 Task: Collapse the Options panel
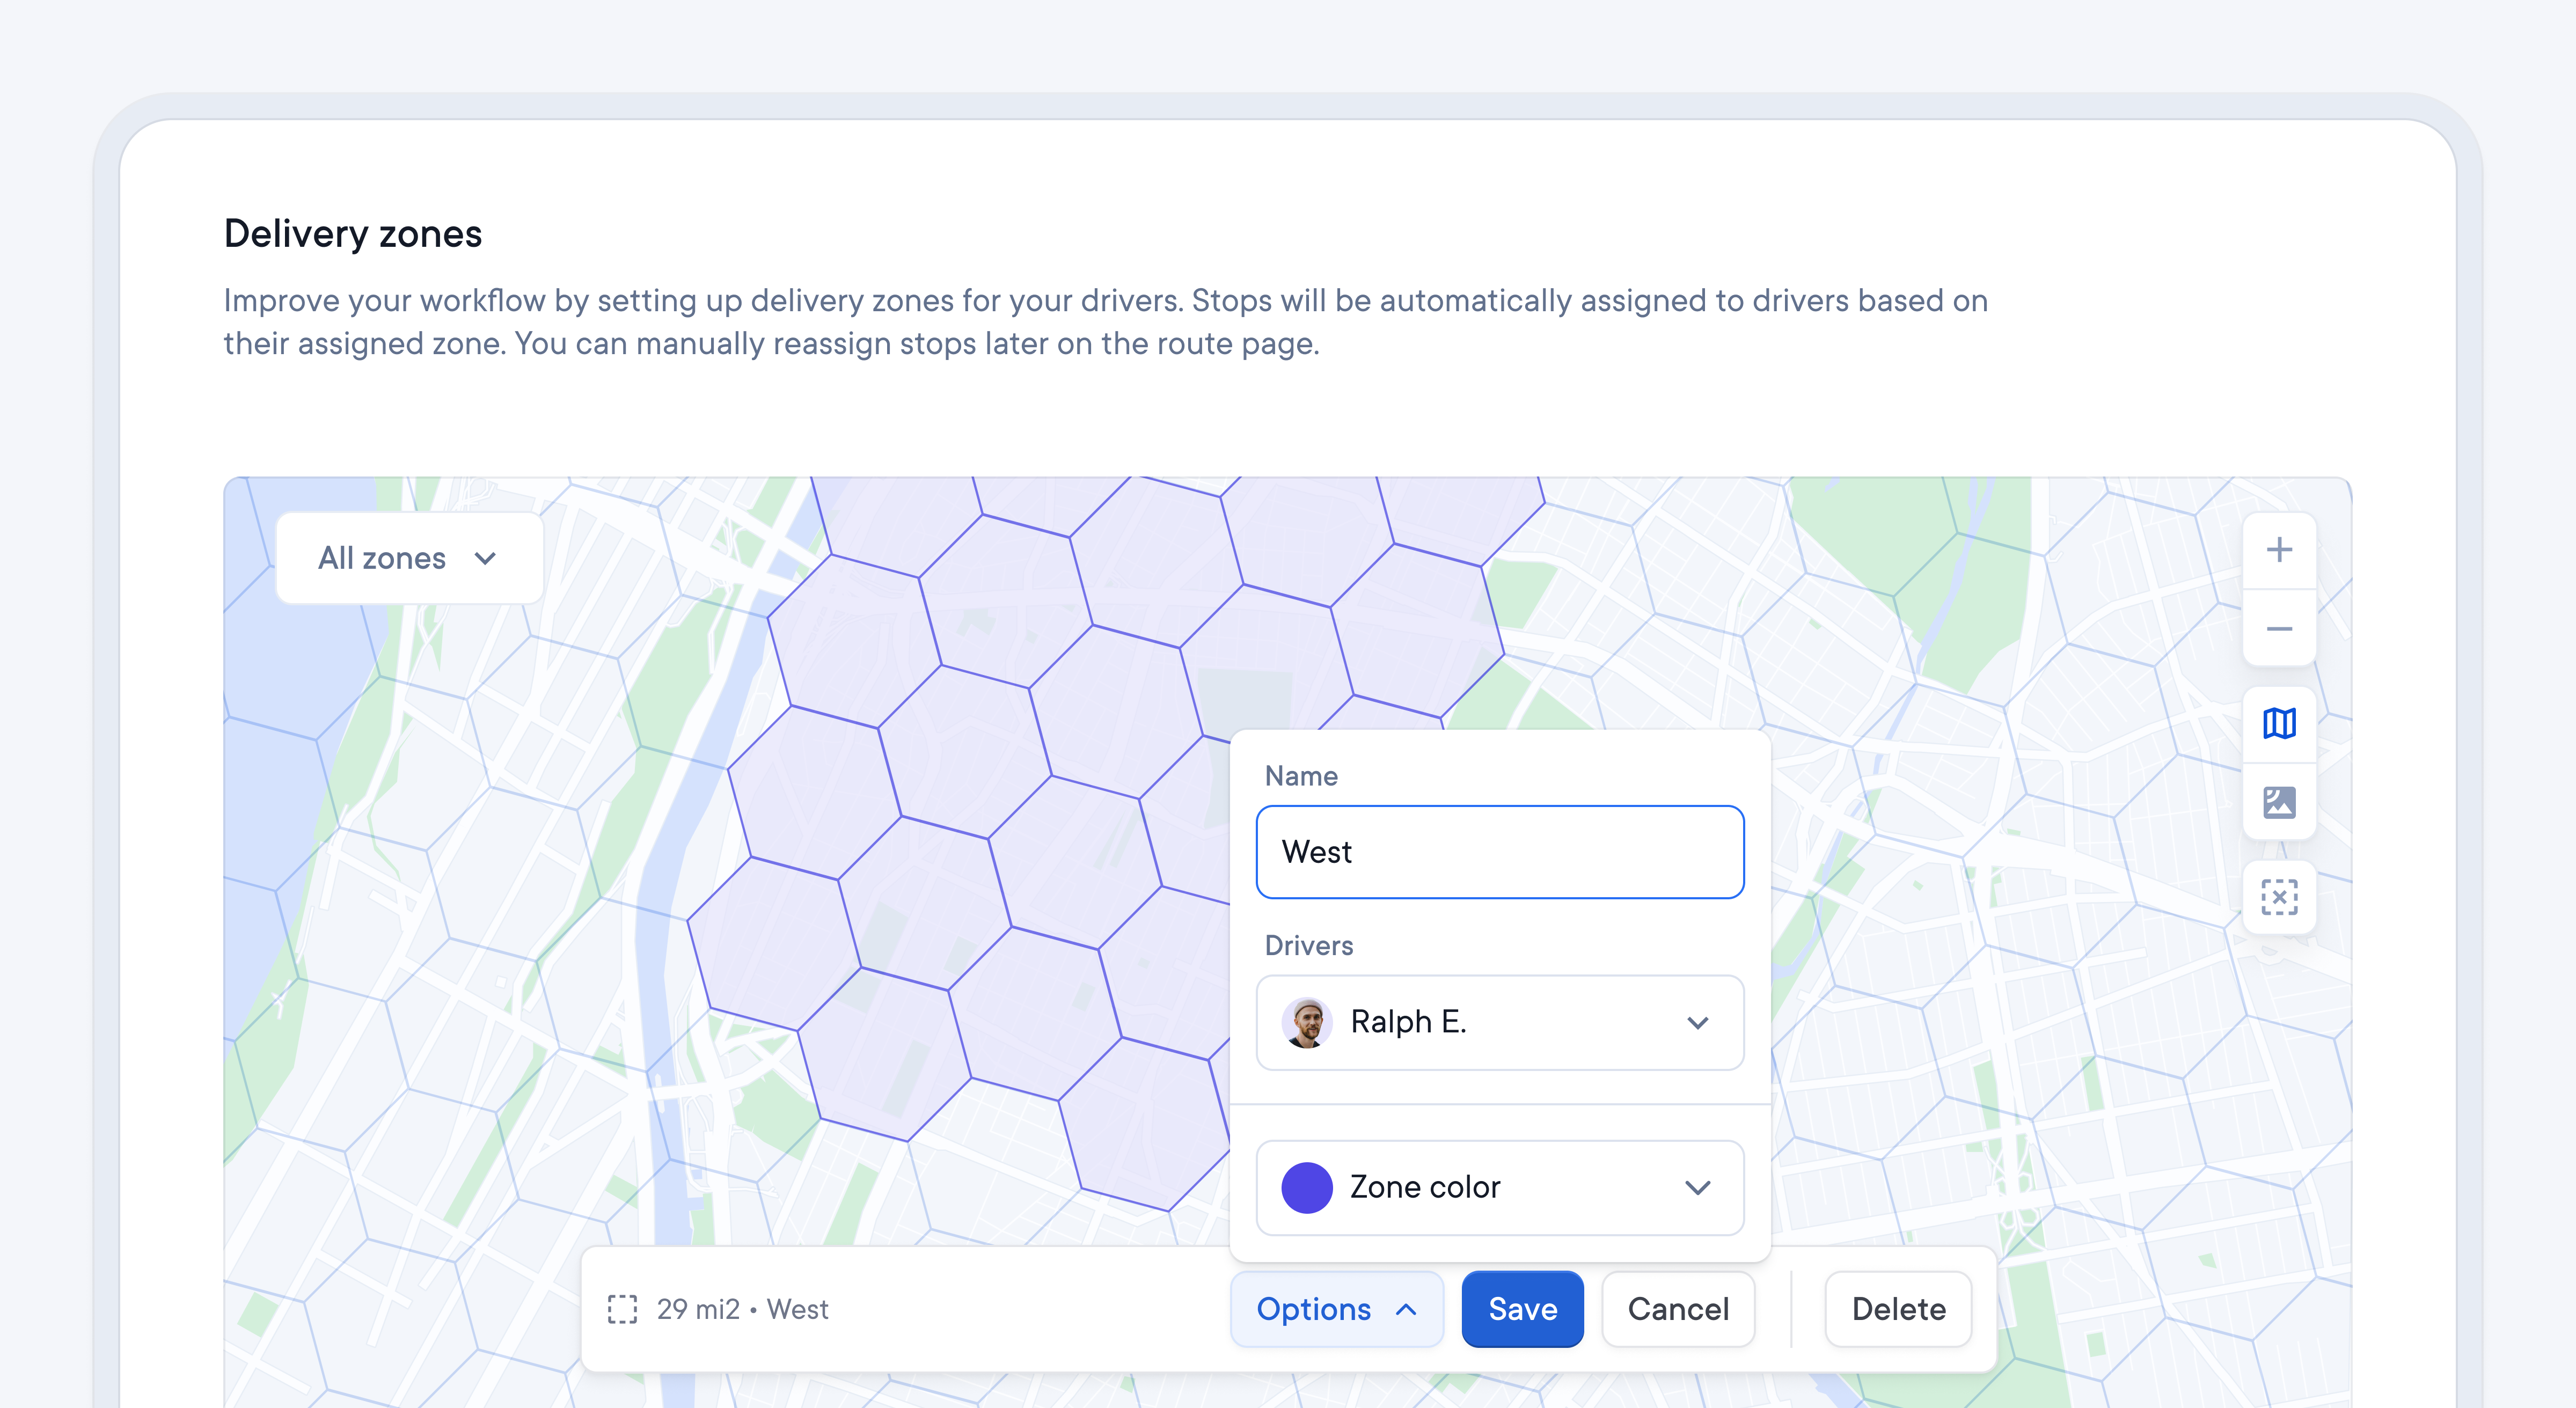pyautogui.click(x=1336, y=1309)
